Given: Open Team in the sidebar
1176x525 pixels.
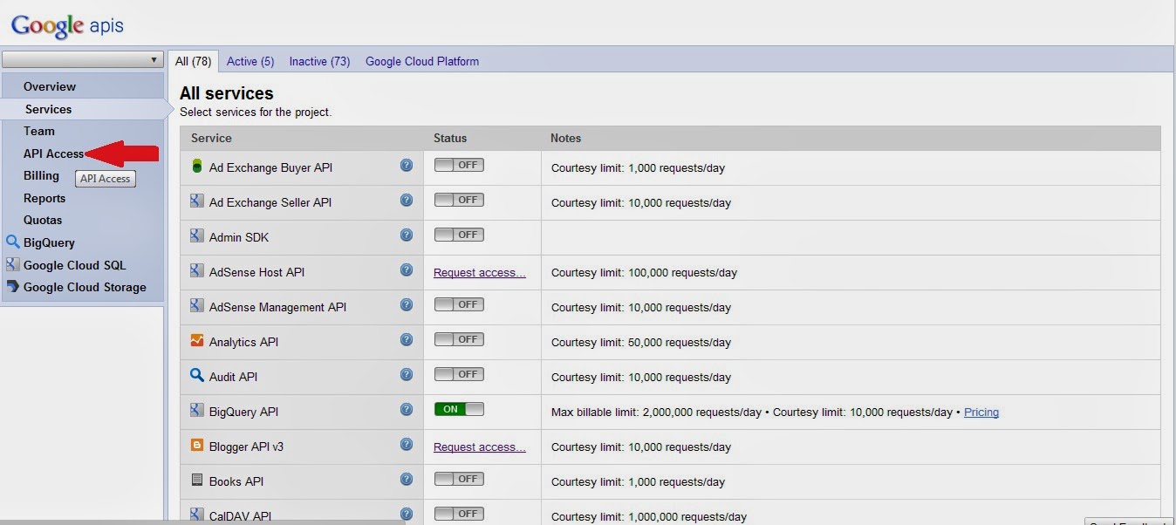Looking at the screenshot, I should tap(39, 131).
